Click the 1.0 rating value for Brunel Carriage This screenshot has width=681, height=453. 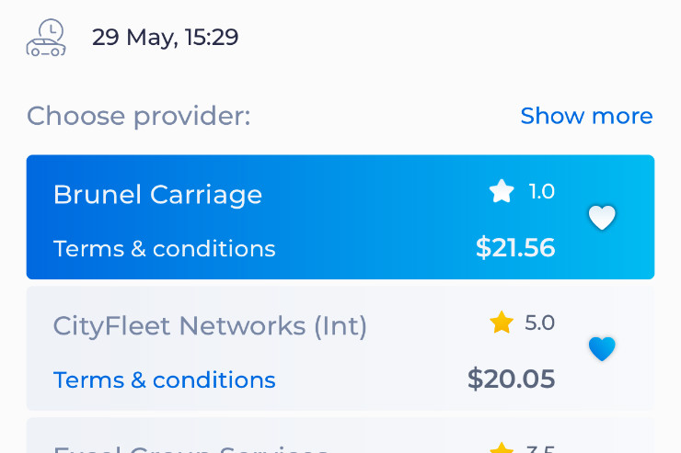pyautogui.click(x=542, y=191)
